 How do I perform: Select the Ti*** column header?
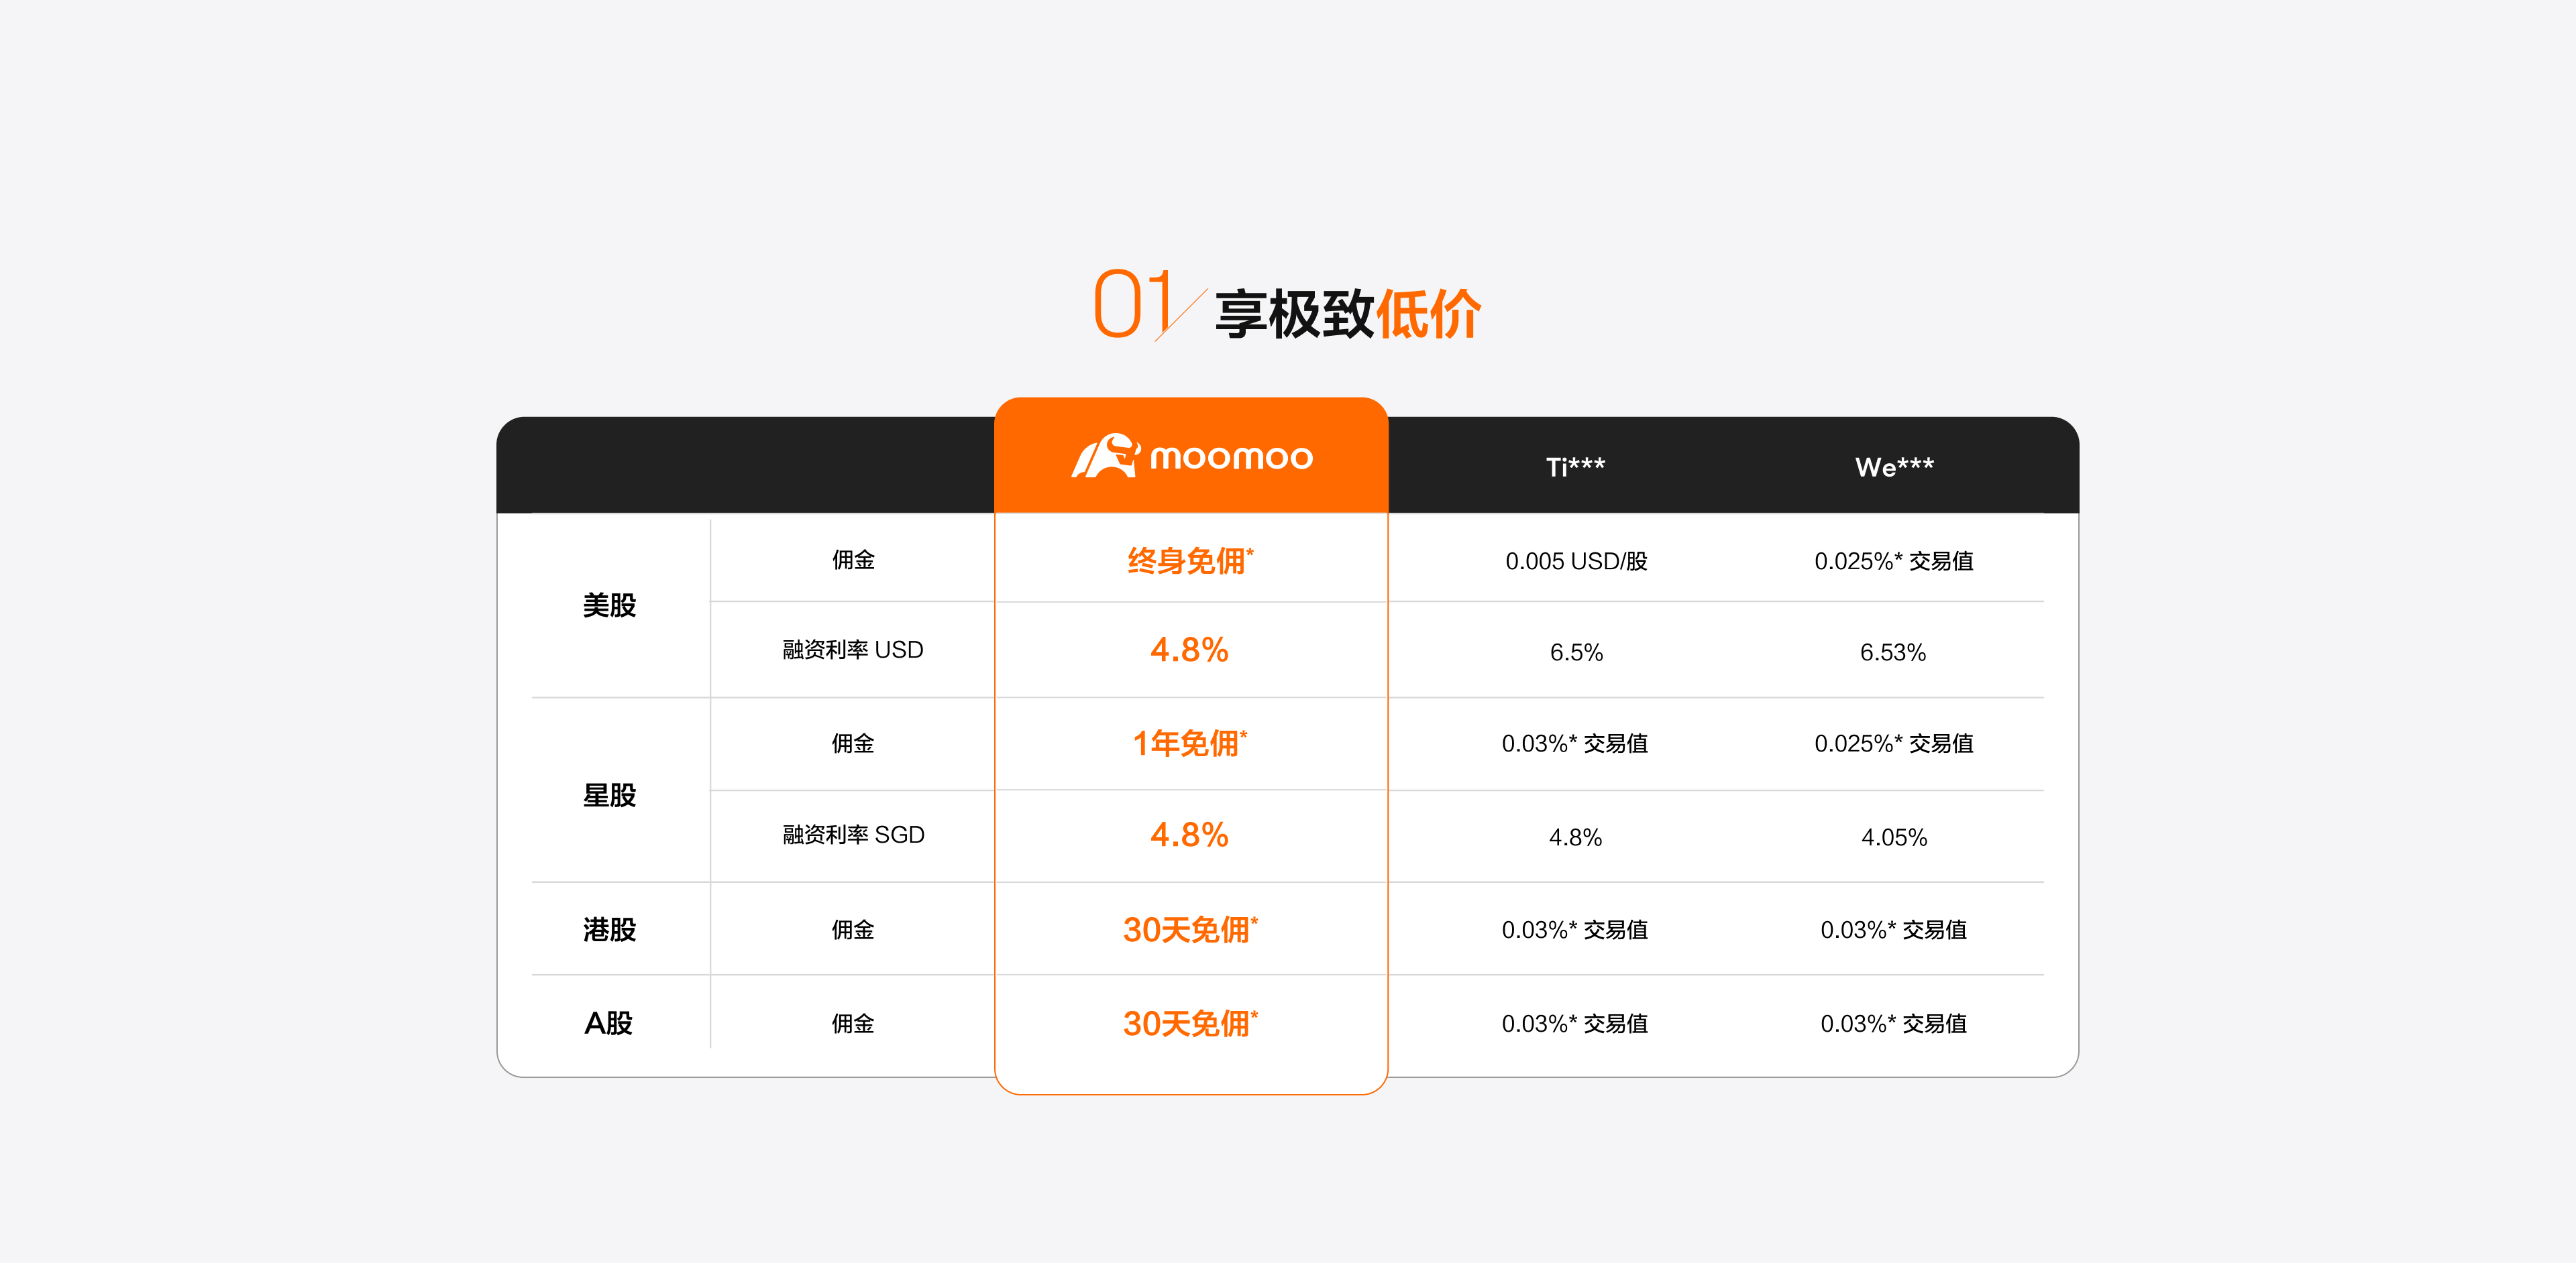point(1575,467)
